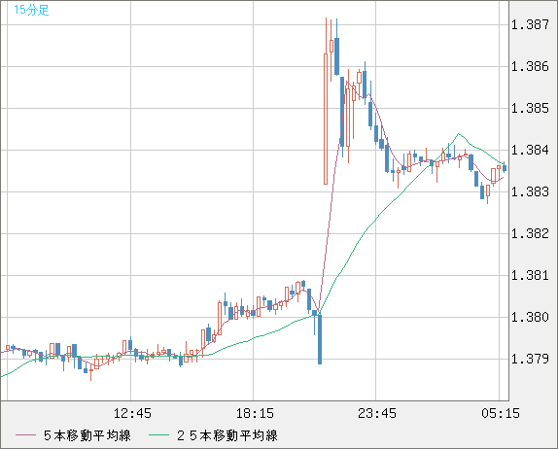Click the 1.385 price axis label

point(530,108)
